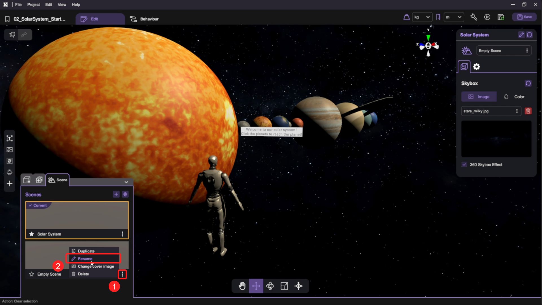Select the hand pan tool
Image resolution: width=542 pixels, height=305 pixels.
(x=242, y=286)
